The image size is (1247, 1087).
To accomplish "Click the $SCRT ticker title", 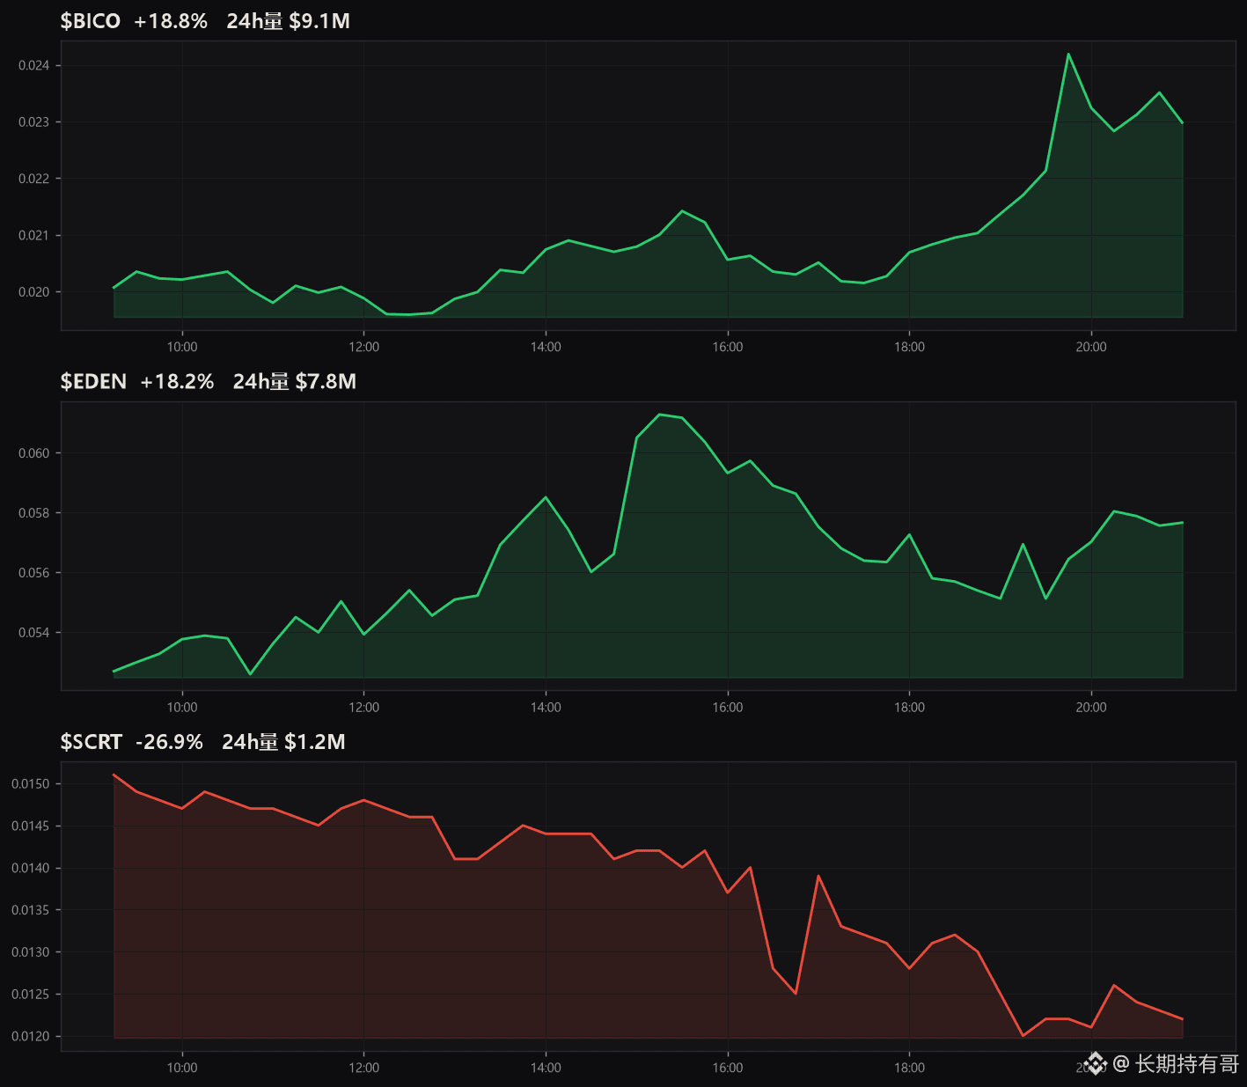I will [91, 742].
